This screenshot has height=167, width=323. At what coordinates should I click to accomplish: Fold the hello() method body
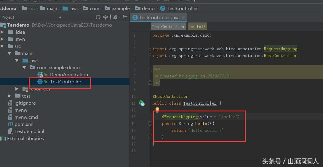[150, 124]
